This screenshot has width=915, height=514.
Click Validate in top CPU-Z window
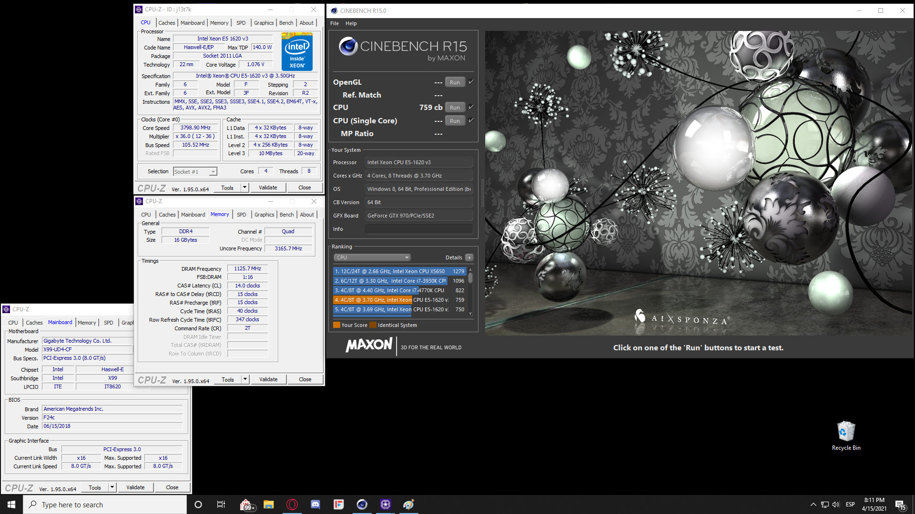[x=268, y=188]
